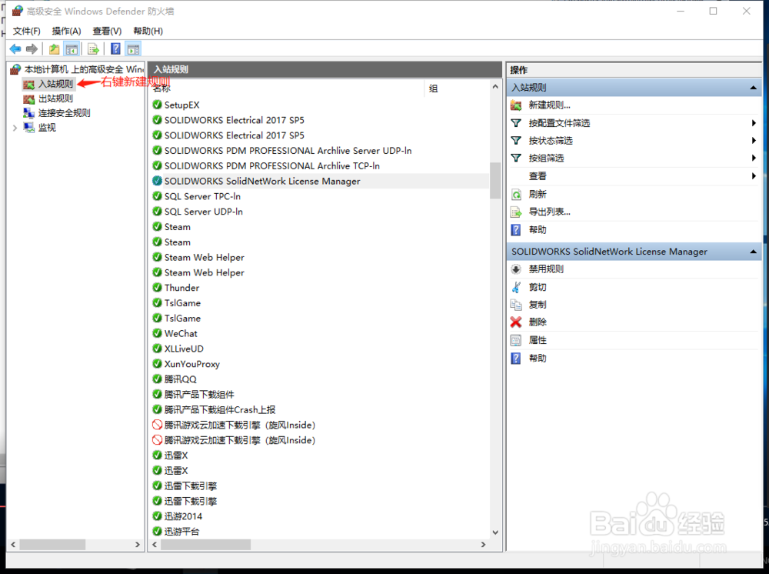The image size is (769, 574).
Task: Open the 帮助(H) menu
Action: tap(148, 31)
